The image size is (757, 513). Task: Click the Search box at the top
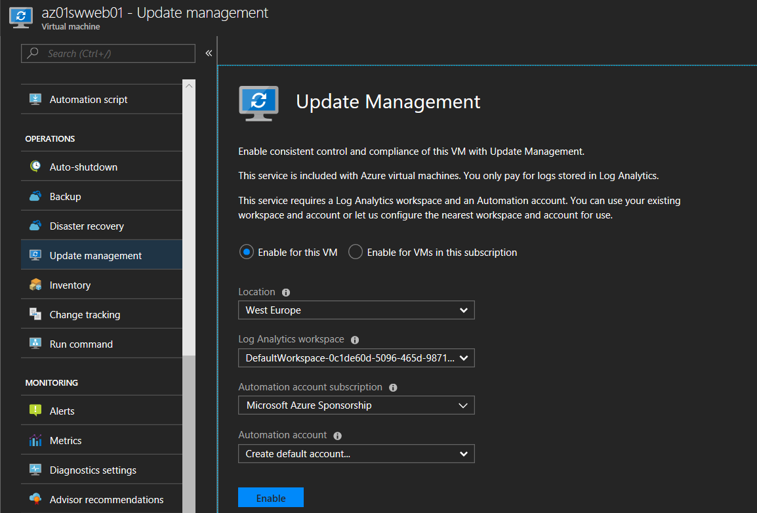[108, 53]
